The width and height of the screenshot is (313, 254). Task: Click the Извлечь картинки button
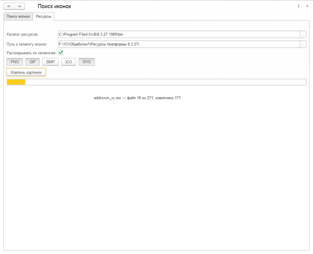pos(26,72)
